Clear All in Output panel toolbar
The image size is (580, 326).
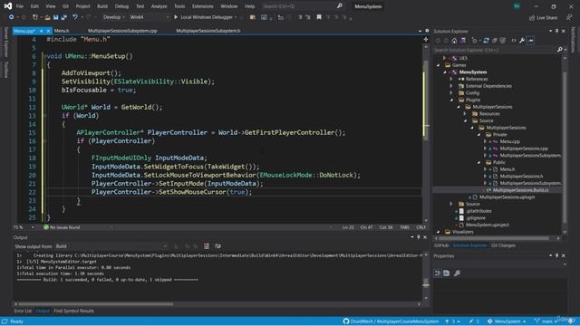click(x=207, y=246)
